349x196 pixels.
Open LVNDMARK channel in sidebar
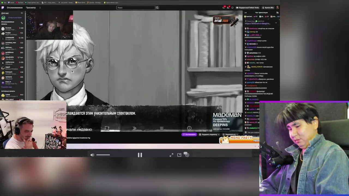tap(13, 38)
